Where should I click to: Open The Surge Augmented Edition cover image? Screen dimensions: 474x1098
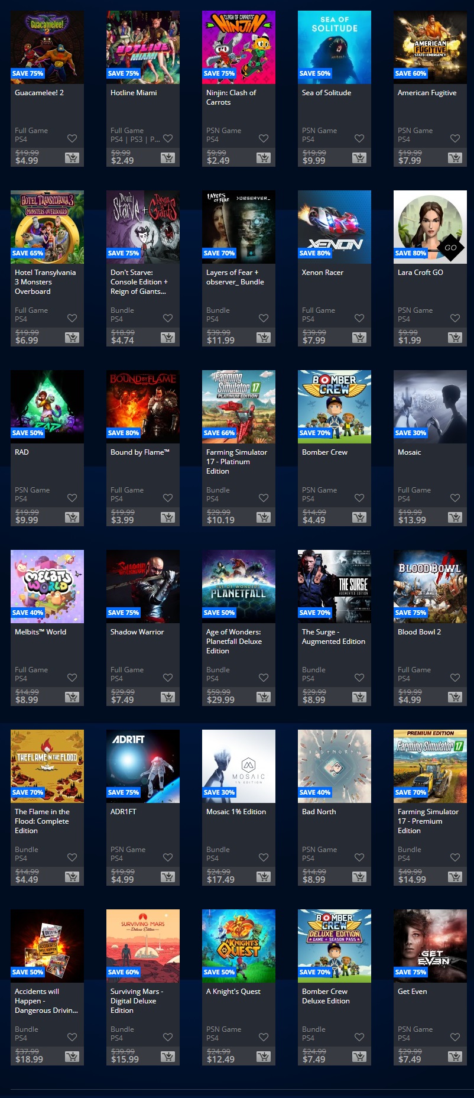(x=335, y=587)
